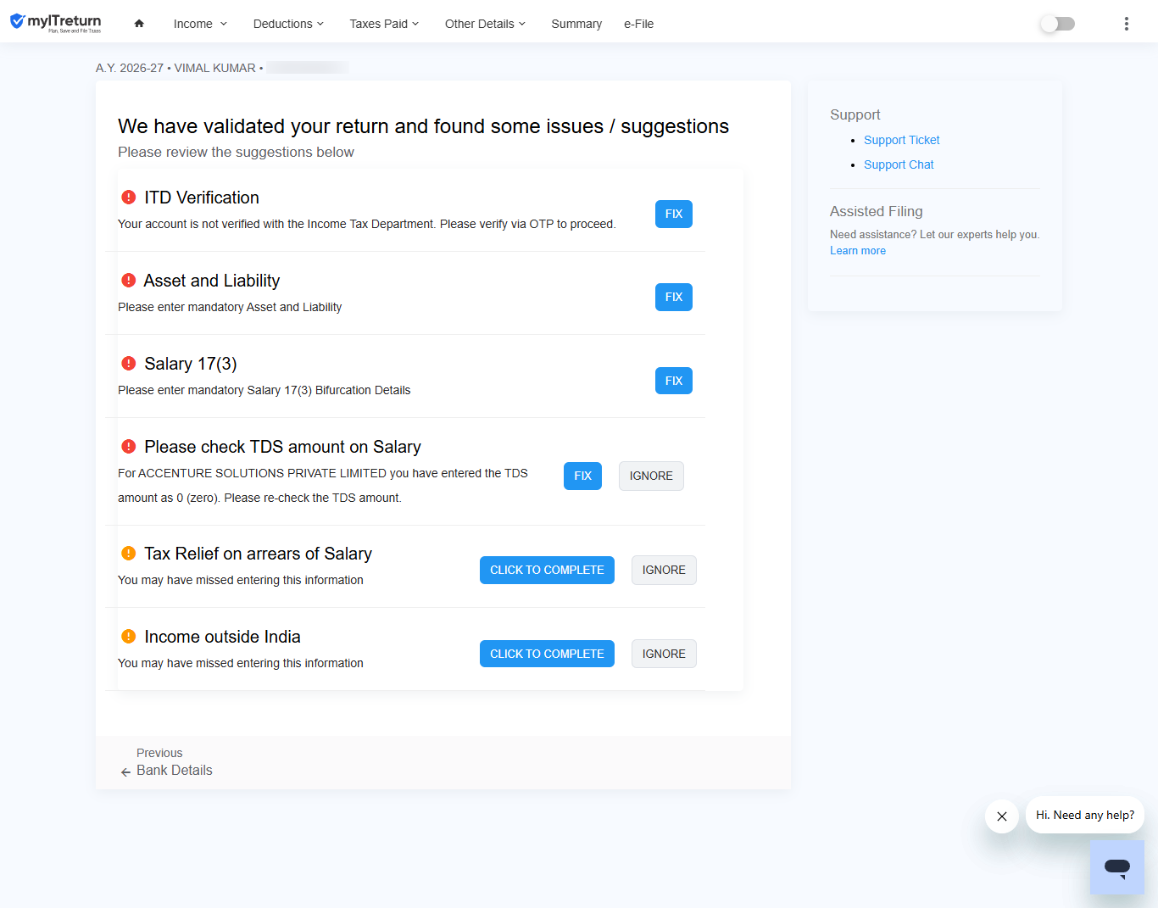The image size is (1158, 908).
Task: Click the back arrow icon beside Bank Details
Action: point(125,772)
